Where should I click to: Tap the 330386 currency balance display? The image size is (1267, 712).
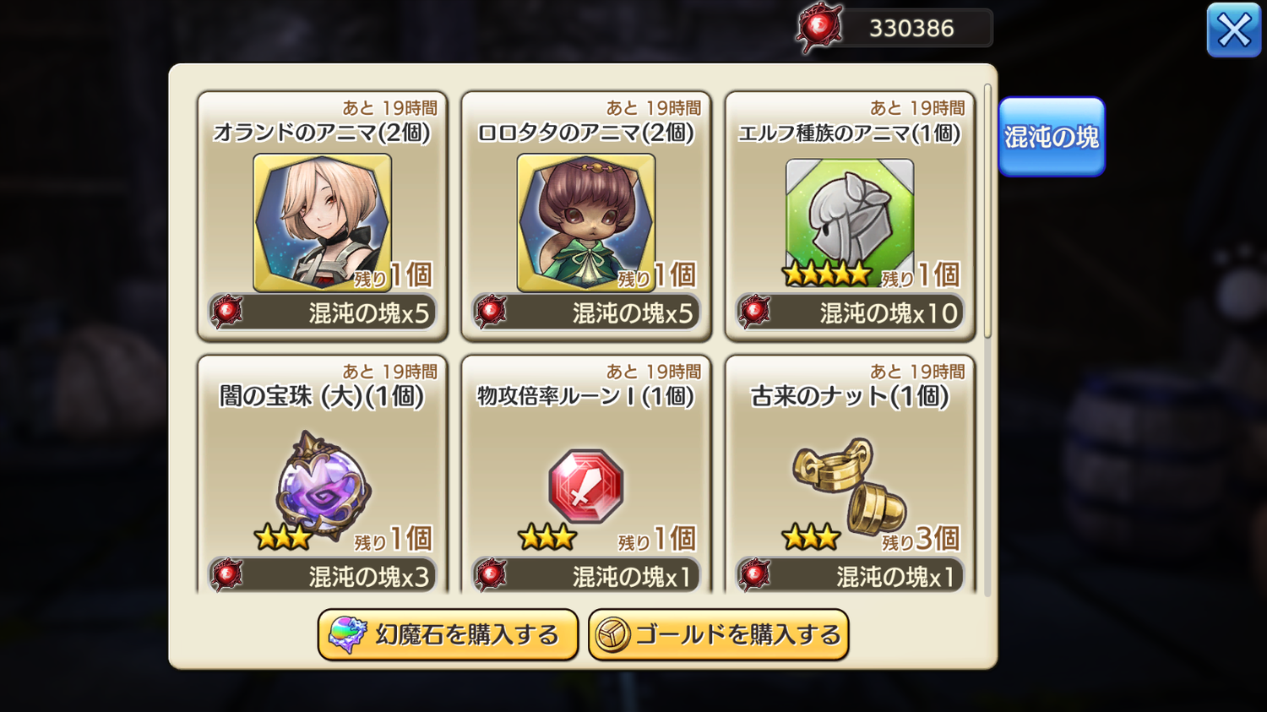tap(912, 29)
